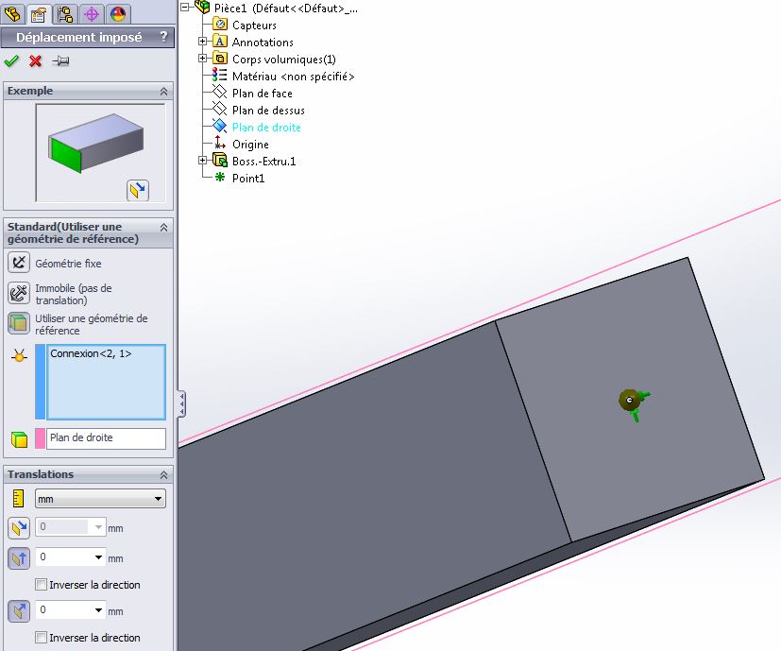Select Plan de droite in the tree
The width and height of the screenshot is (781, 651).
pyautogui.click(x=266, y=128)
